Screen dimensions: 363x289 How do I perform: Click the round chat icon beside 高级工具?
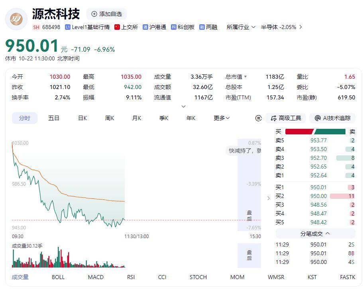click(x=258, y=118)
